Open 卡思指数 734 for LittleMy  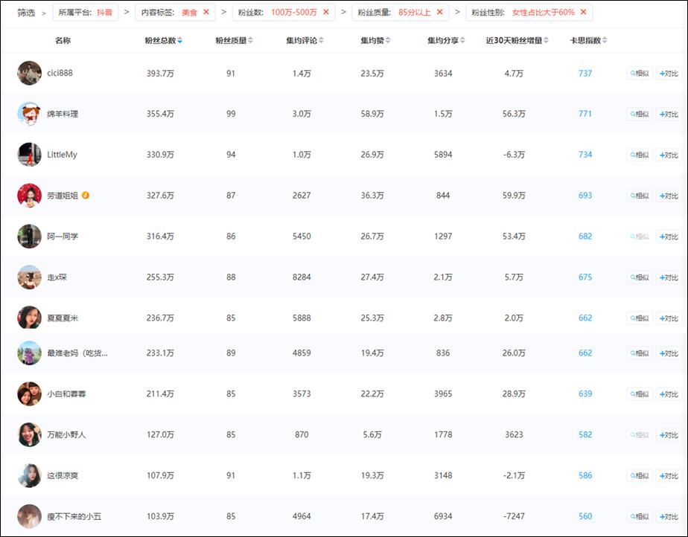point(585,155)
